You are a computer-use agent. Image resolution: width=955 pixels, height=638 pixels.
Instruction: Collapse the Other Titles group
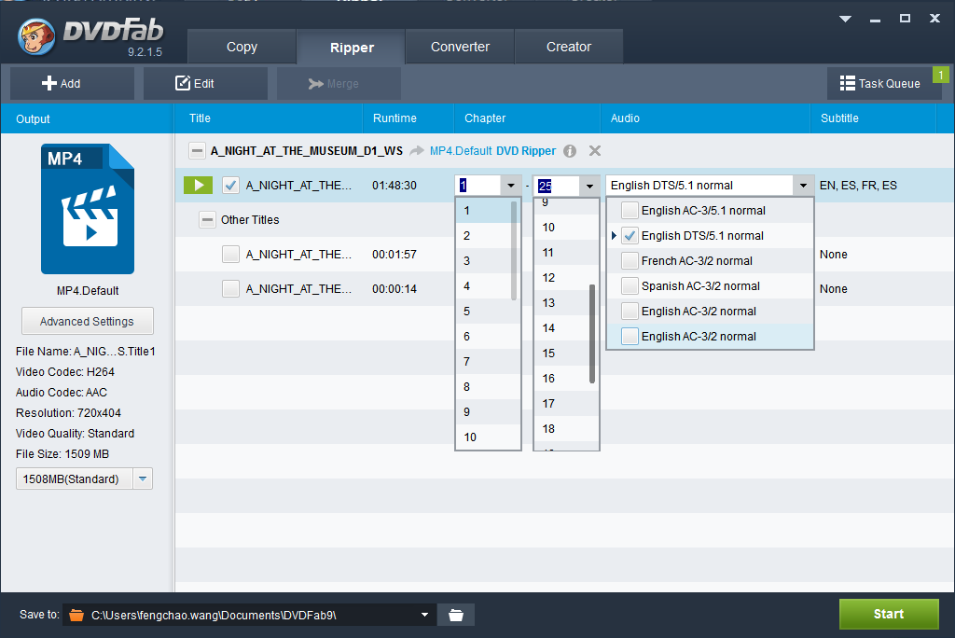[208, 220]
